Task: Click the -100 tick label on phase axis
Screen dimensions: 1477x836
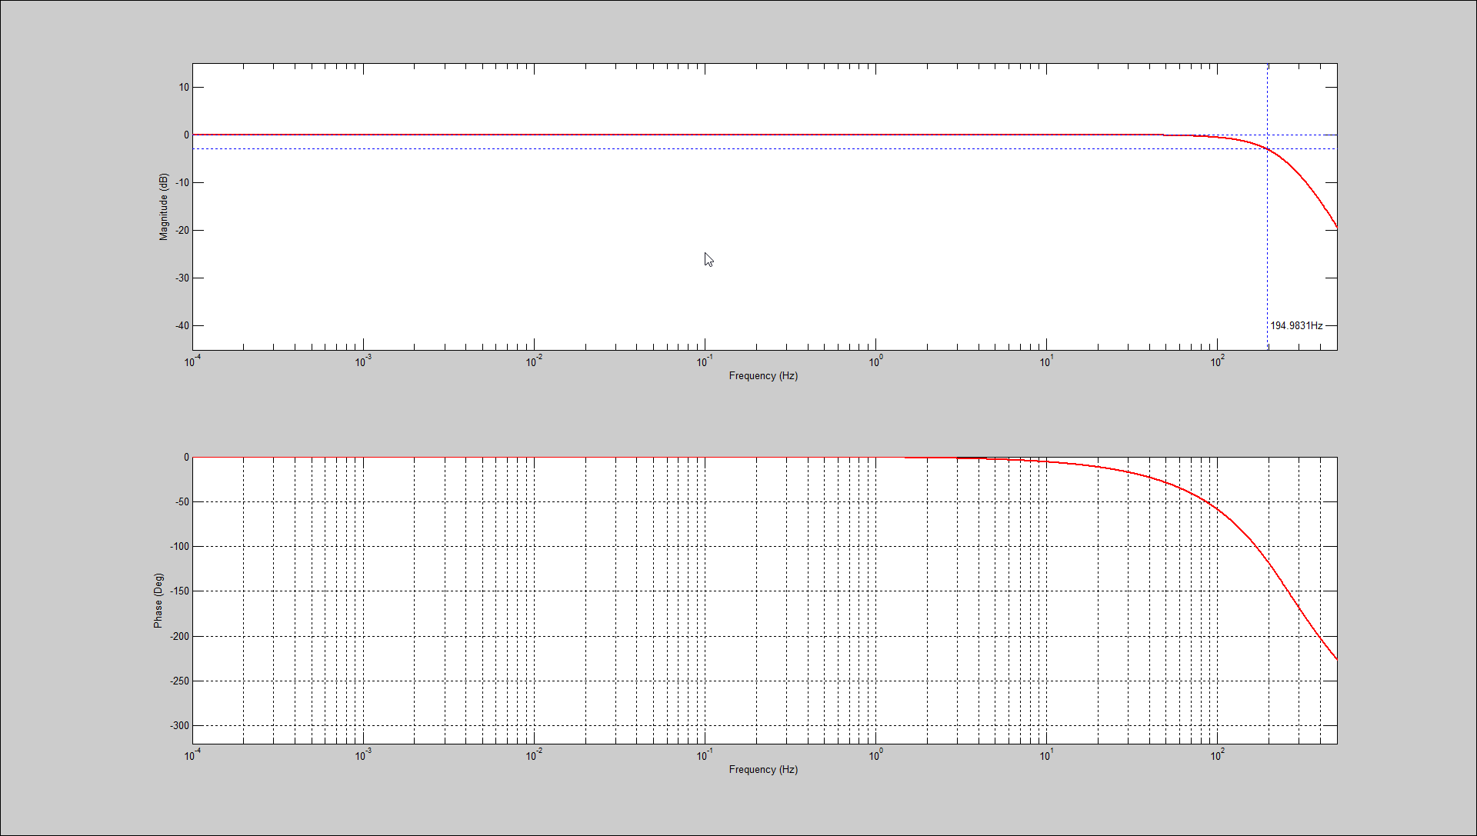Action: coord(180,547)
